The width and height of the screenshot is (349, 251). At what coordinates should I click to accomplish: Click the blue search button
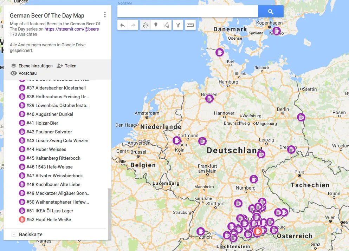pyautogui.click(x=271, y=11)
